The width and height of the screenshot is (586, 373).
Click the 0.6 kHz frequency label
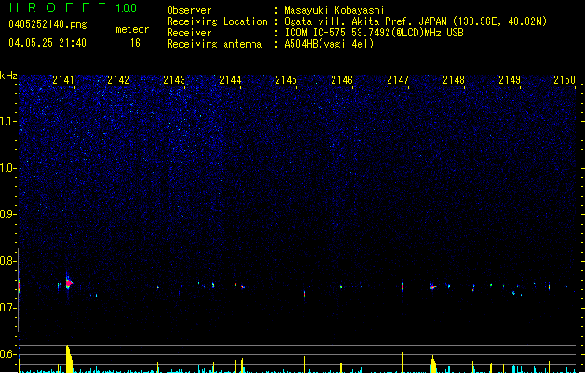click(7, 354)
